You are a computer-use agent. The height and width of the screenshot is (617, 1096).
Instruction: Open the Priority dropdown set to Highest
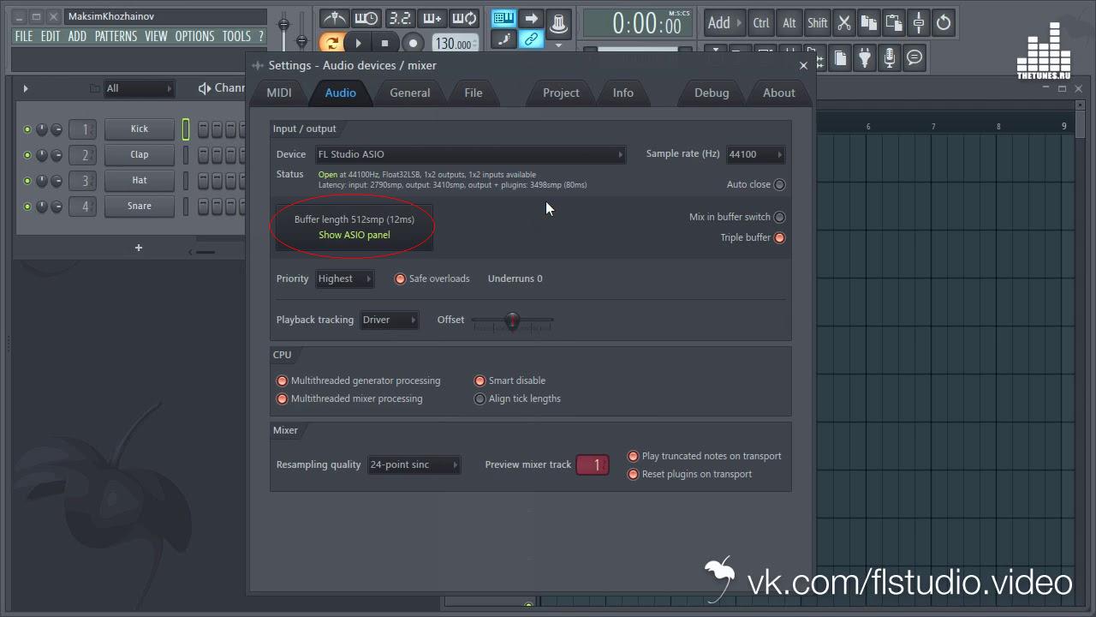344,279
